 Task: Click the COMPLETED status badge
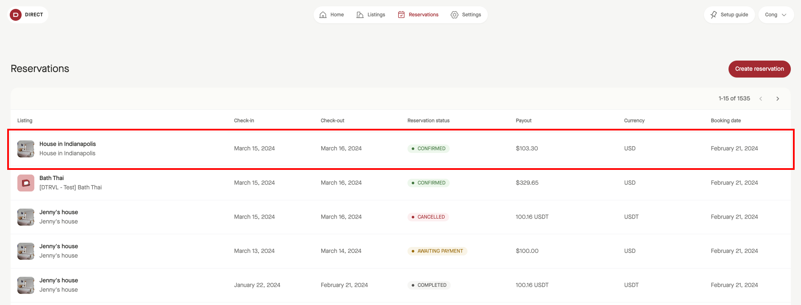pos(429,285)
